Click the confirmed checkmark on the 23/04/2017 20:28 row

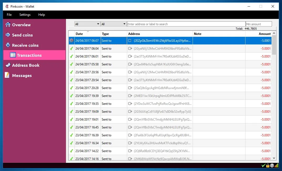pos(71,88)
